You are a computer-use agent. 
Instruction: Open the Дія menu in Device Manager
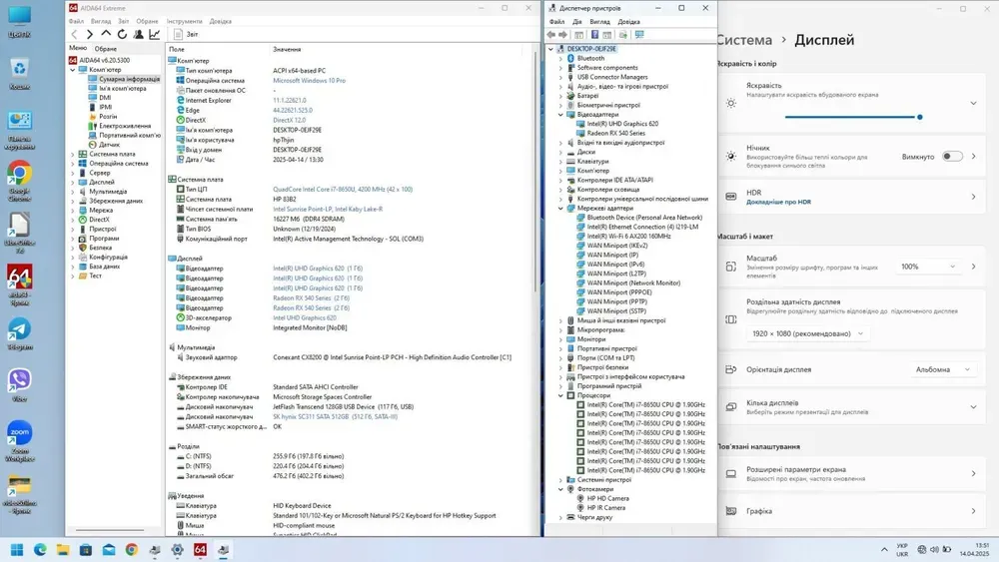(x=577, y=21)
